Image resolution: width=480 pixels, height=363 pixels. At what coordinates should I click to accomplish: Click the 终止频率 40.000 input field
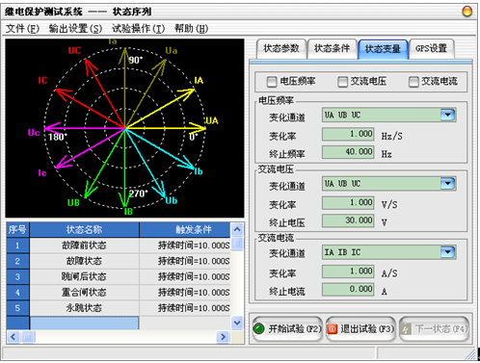point(348,152)
